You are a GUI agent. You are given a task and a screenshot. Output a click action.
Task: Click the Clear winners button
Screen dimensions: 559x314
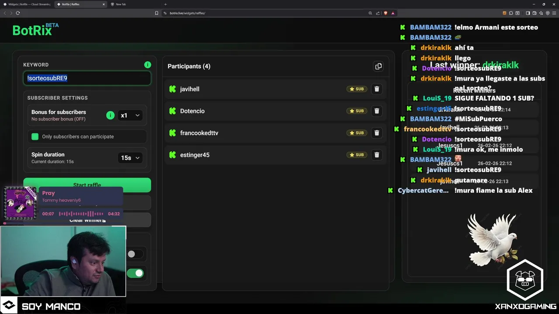click(x=87, y=220)
